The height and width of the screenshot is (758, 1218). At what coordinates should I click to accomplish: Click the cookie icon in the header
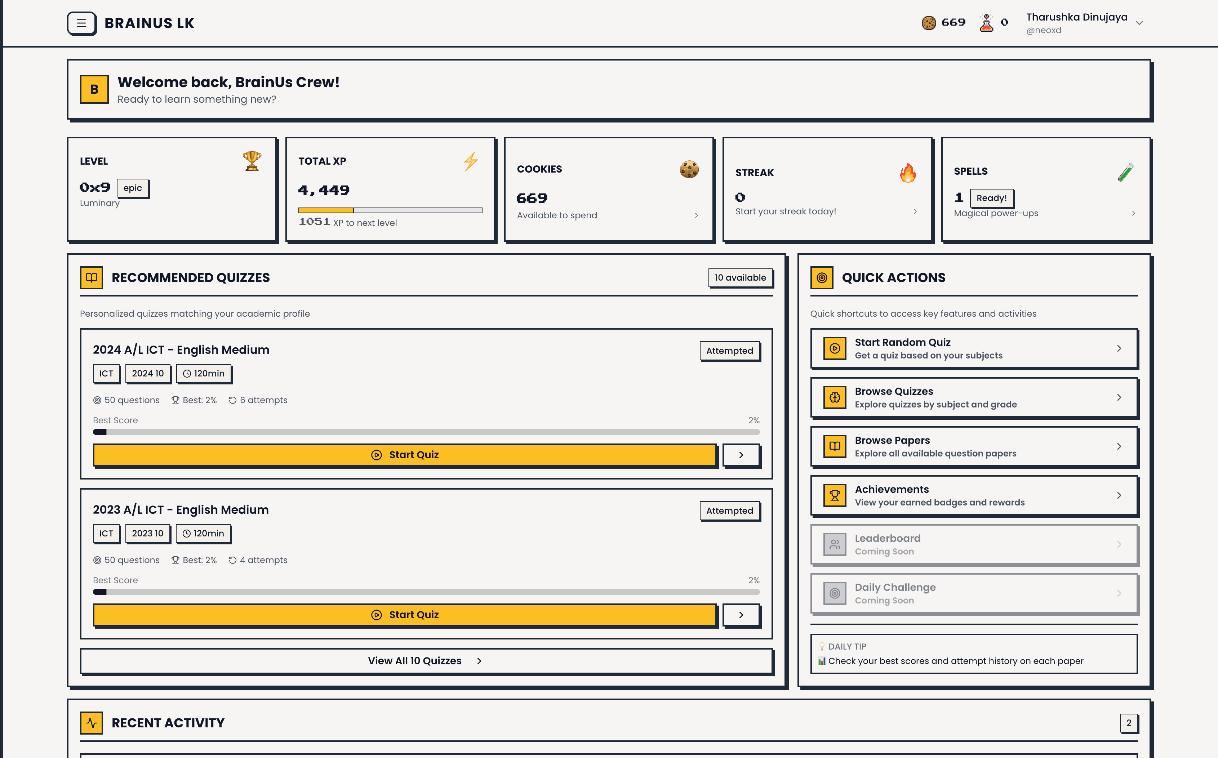pyautogui.click(x=928, y=23)
